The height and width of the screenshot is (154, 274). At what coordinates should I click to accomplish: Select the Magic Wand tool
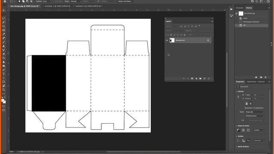[3, 22]
